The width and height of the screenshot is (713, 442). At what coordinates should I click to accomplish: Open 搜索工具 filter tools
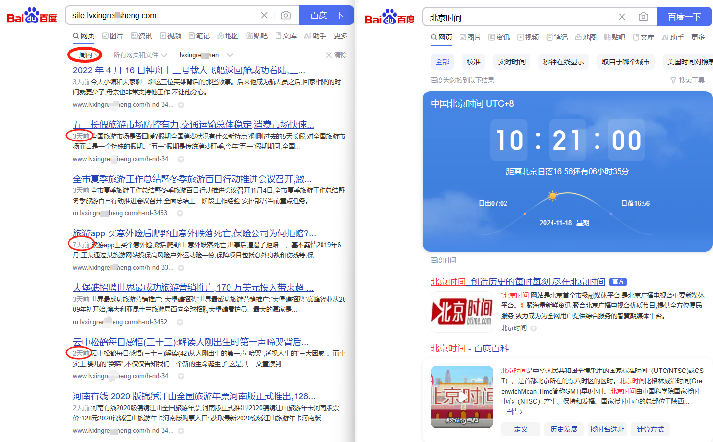(x=688, y=80)
